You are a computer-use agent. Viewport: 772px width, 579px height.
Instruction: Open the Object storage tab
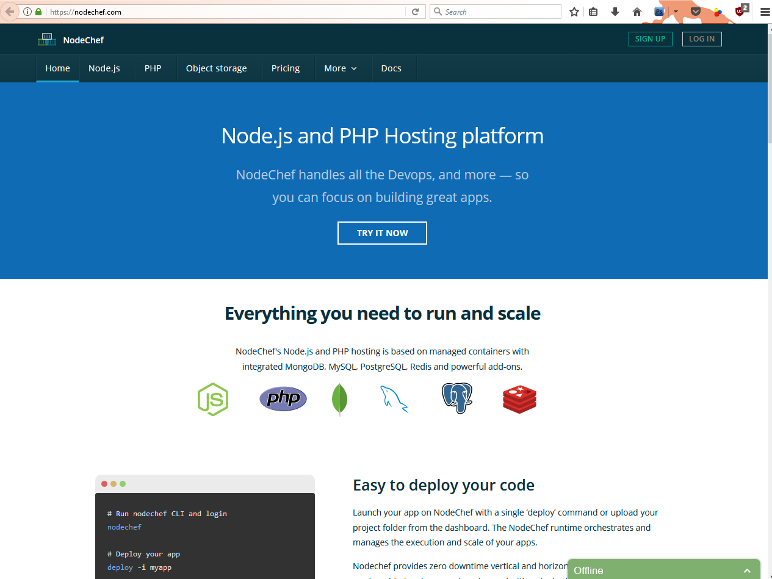217,68
